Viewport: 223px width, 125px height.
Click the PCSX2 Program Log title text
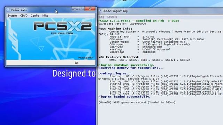pos(115,11)
